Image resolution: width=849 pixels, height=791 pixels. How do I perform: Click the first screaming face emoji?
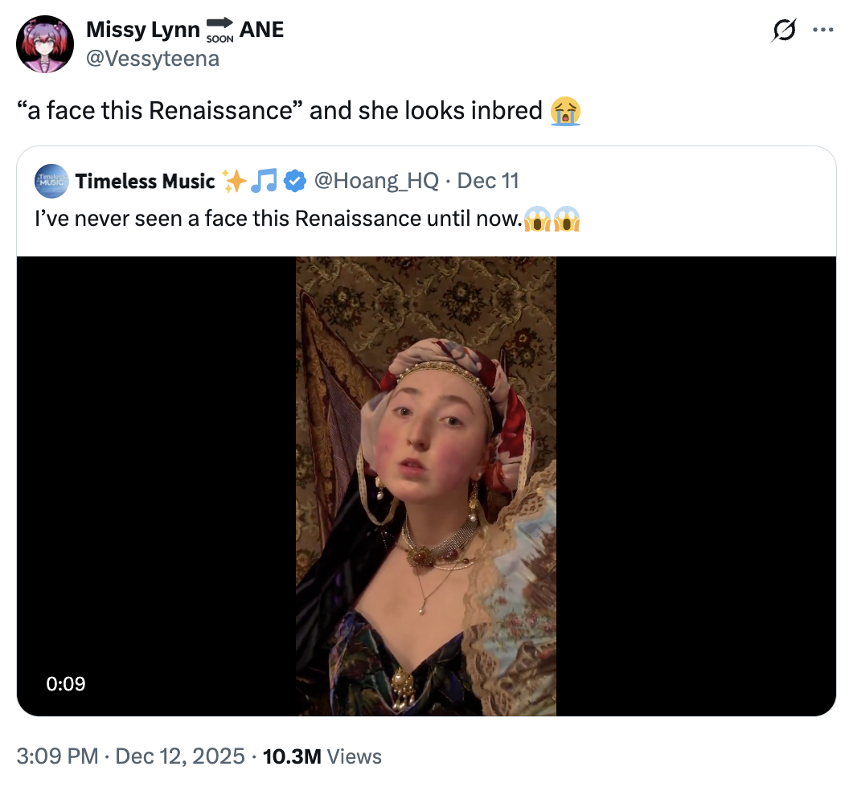(536, 219)
